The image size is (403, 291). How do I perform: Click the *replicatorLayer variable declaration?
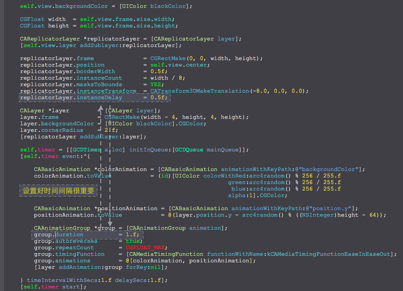[x=112, y=39]
